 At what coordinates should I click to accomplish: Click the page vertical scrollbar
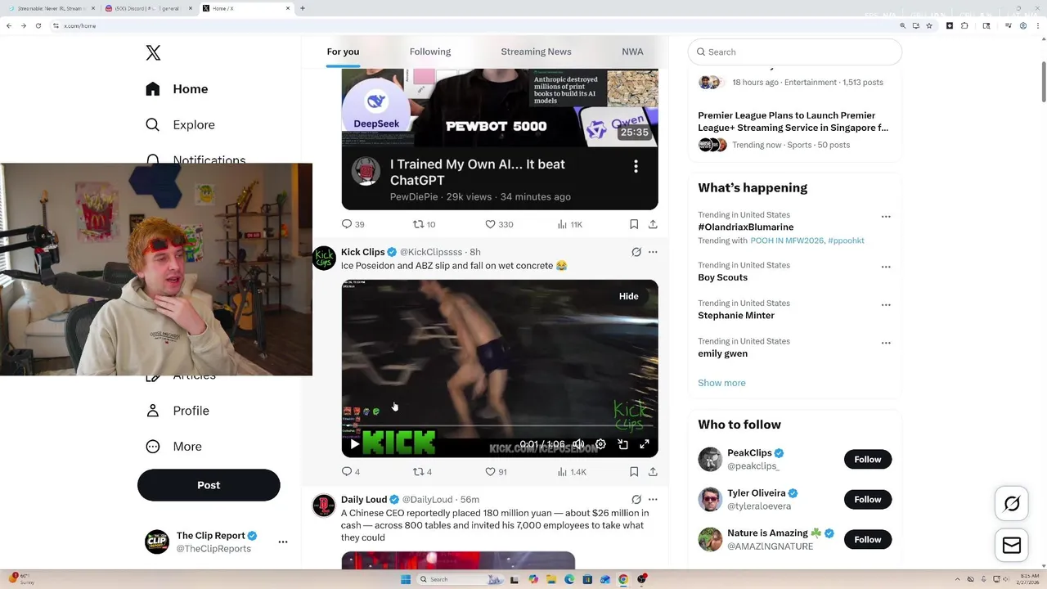[1043, 82]
